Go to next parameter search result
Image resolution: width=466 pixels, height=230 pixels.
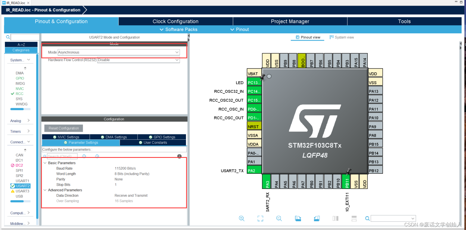click(97, 156)
